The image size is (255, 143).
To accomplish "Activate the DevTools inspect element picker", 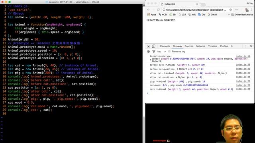I will [148, 46].
